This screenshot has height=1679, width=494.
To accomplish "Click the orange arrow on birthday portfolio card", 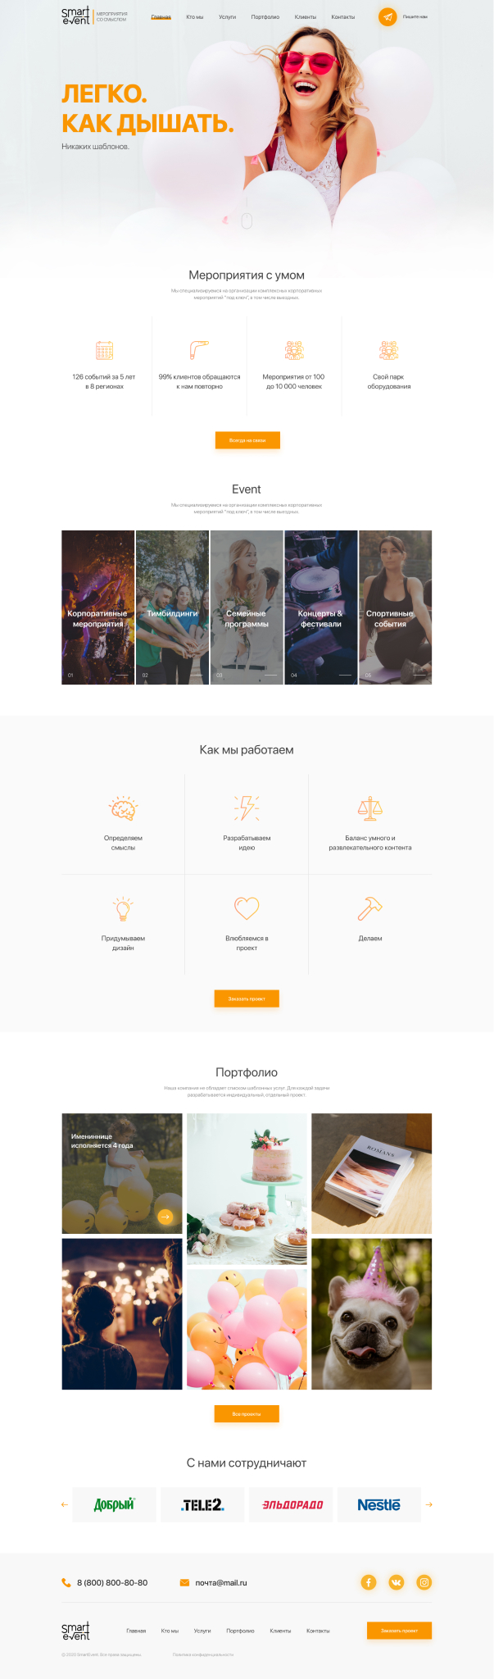I will click(165, 1217).
